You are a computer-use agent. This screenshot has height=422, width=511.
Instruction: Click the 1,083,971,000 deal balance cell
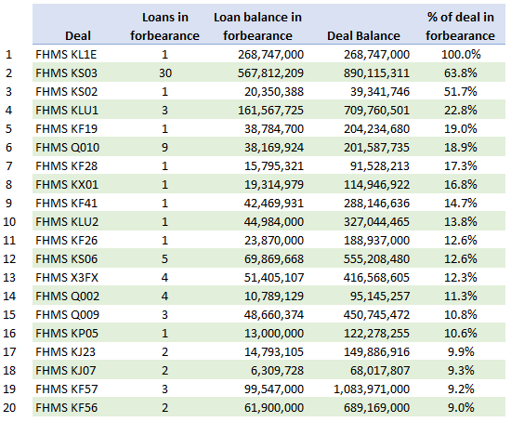coord(372,389)
